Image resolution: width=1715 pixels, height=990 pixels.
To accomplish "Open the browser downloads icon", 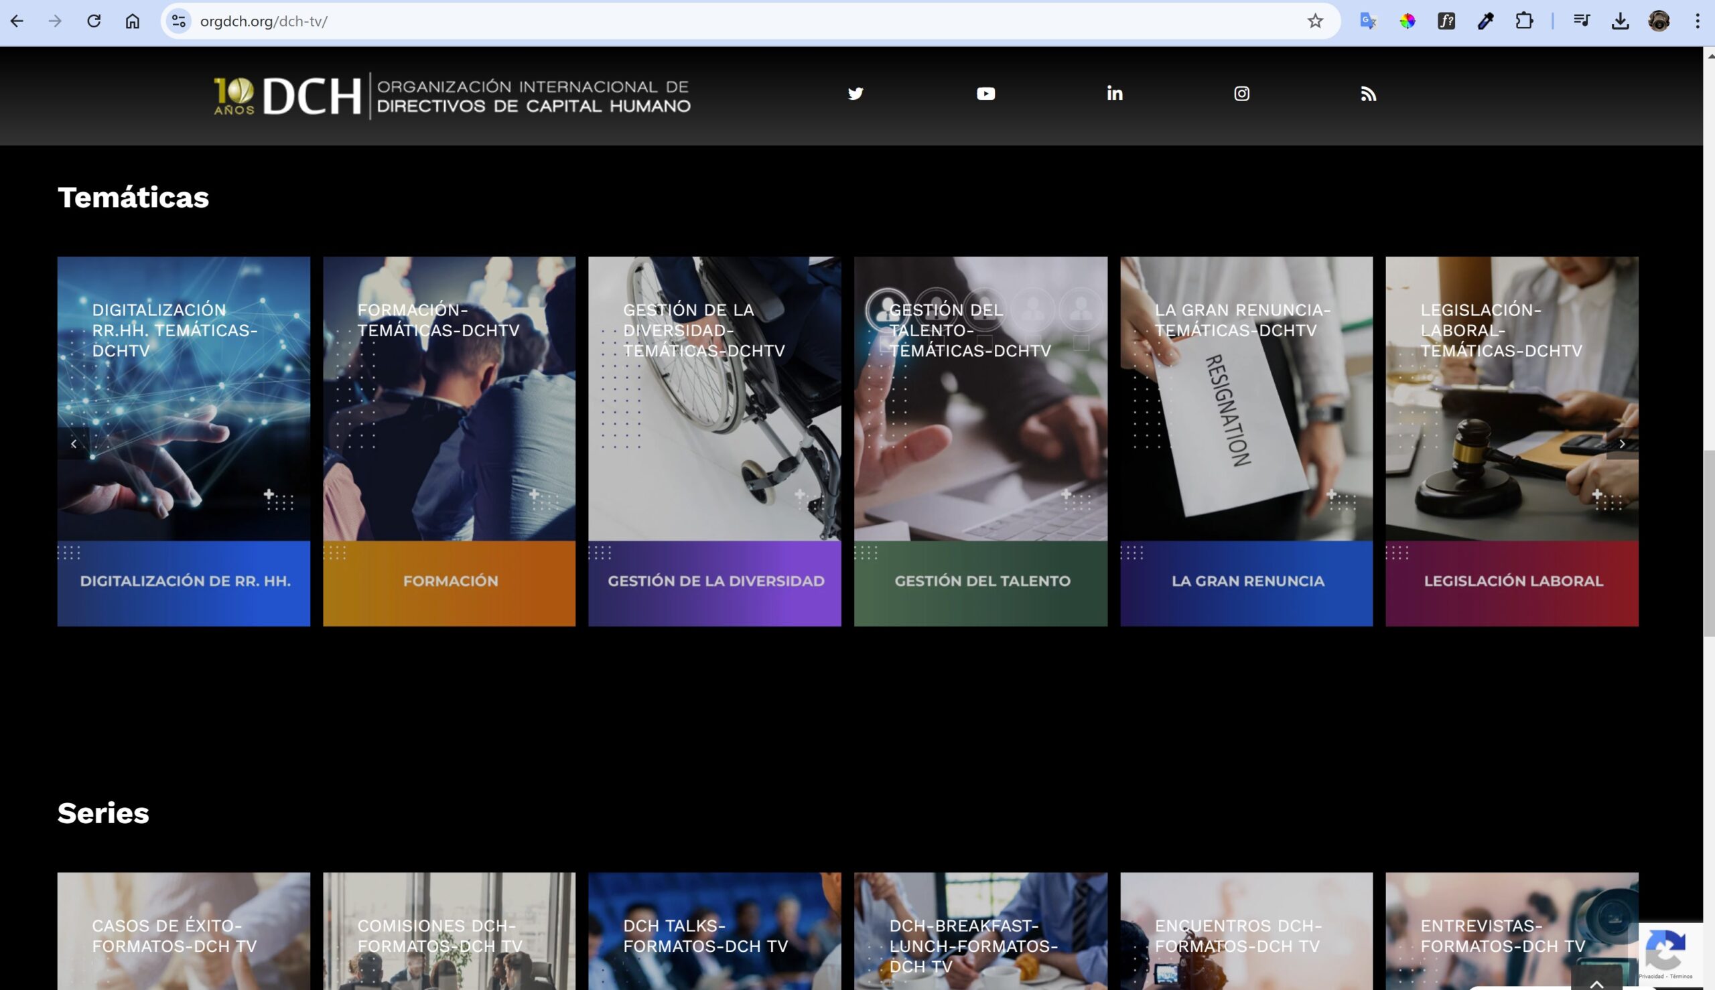I will 1621,21.
